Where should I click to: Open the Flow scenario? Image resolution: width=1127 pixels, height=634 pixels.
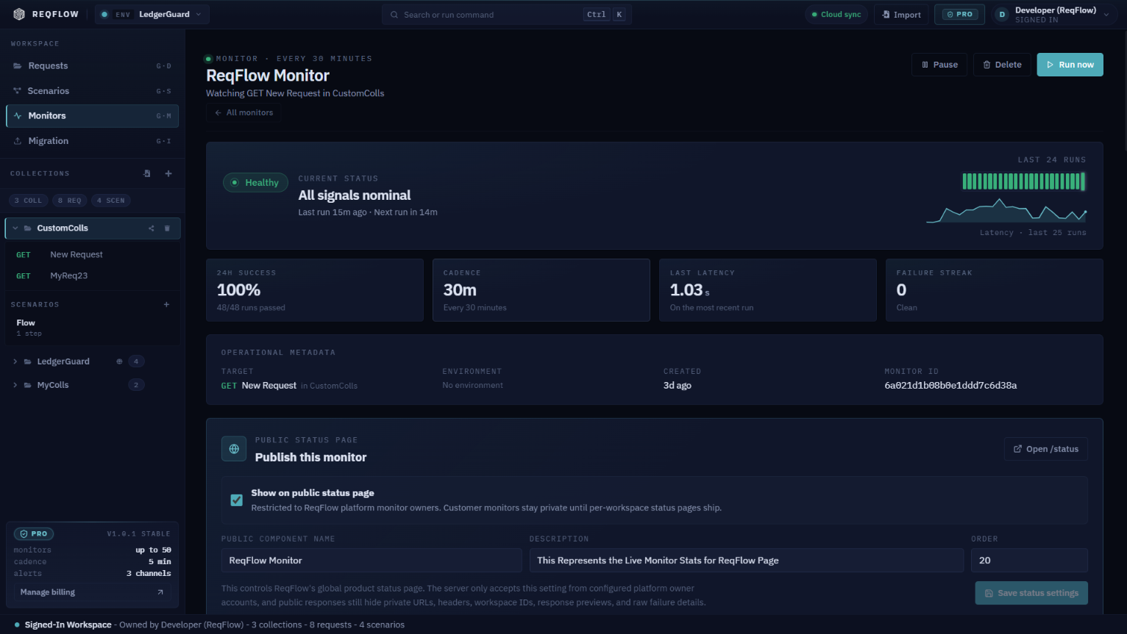click(92, 328)
